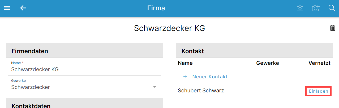Screen dimensions: 339x108
Task: Click the plus icon beside Neuer Kontakt
Action: (x=185, y=77)
